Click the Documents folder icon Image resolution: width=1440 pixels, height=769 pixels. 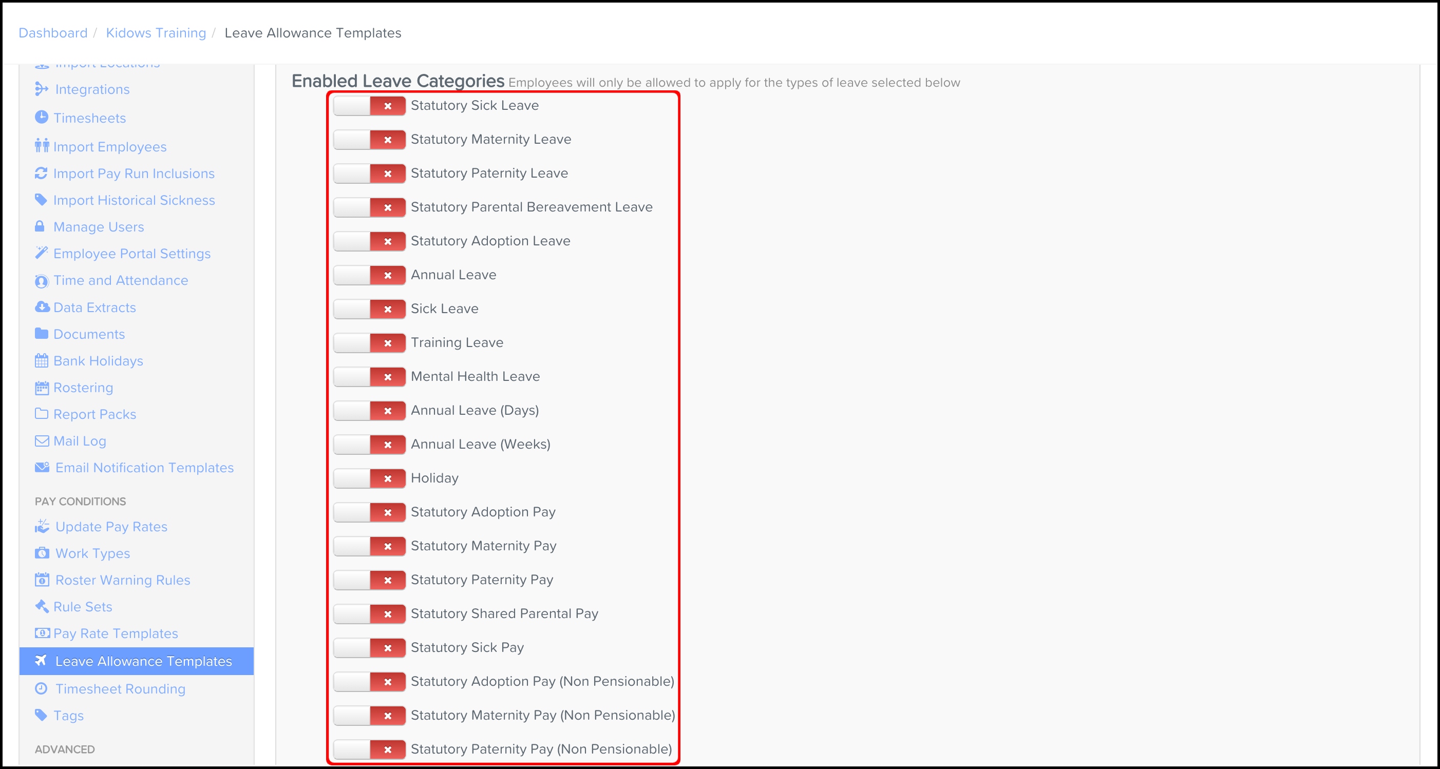(x=42, y=334)
